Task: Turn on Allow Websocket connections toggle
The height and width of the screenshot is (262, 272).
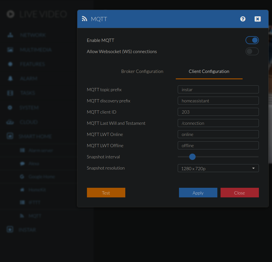Action: tap(252, 52)
